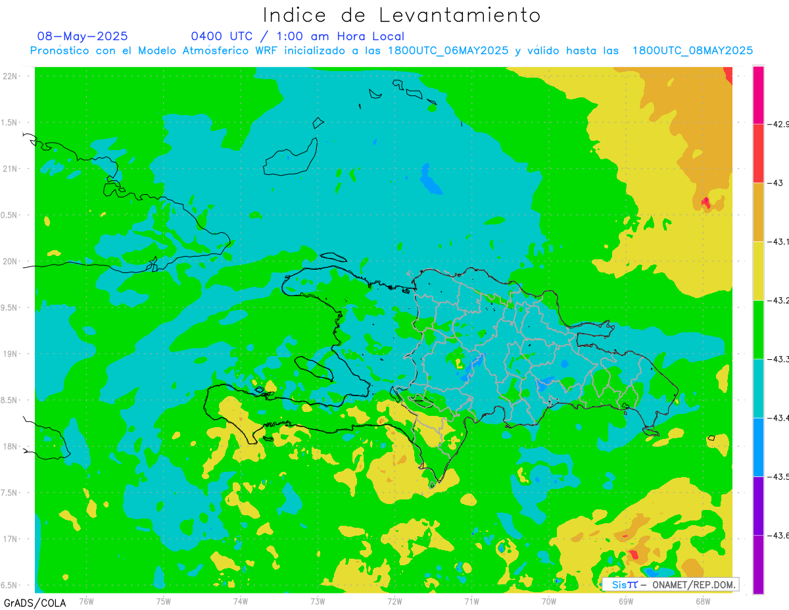Click the '20N' latitude label
This screenshot has height=610, width=789.
(x=9, y=261)
